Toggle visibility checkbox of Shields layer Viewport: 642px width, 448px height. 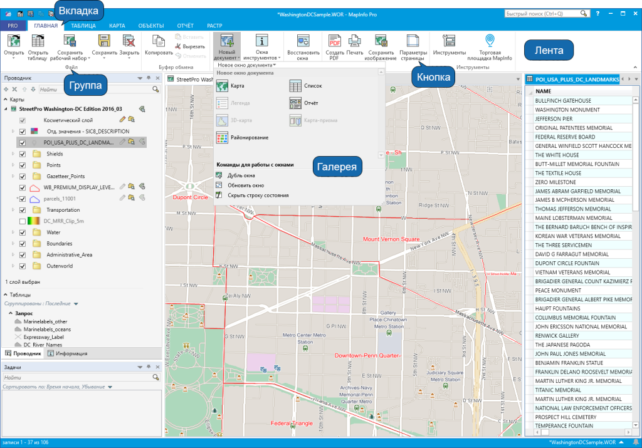click(23, 154)
